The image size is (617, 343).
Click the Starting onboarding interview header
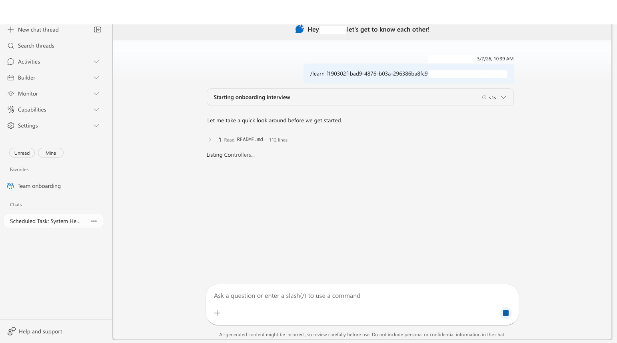360,97
